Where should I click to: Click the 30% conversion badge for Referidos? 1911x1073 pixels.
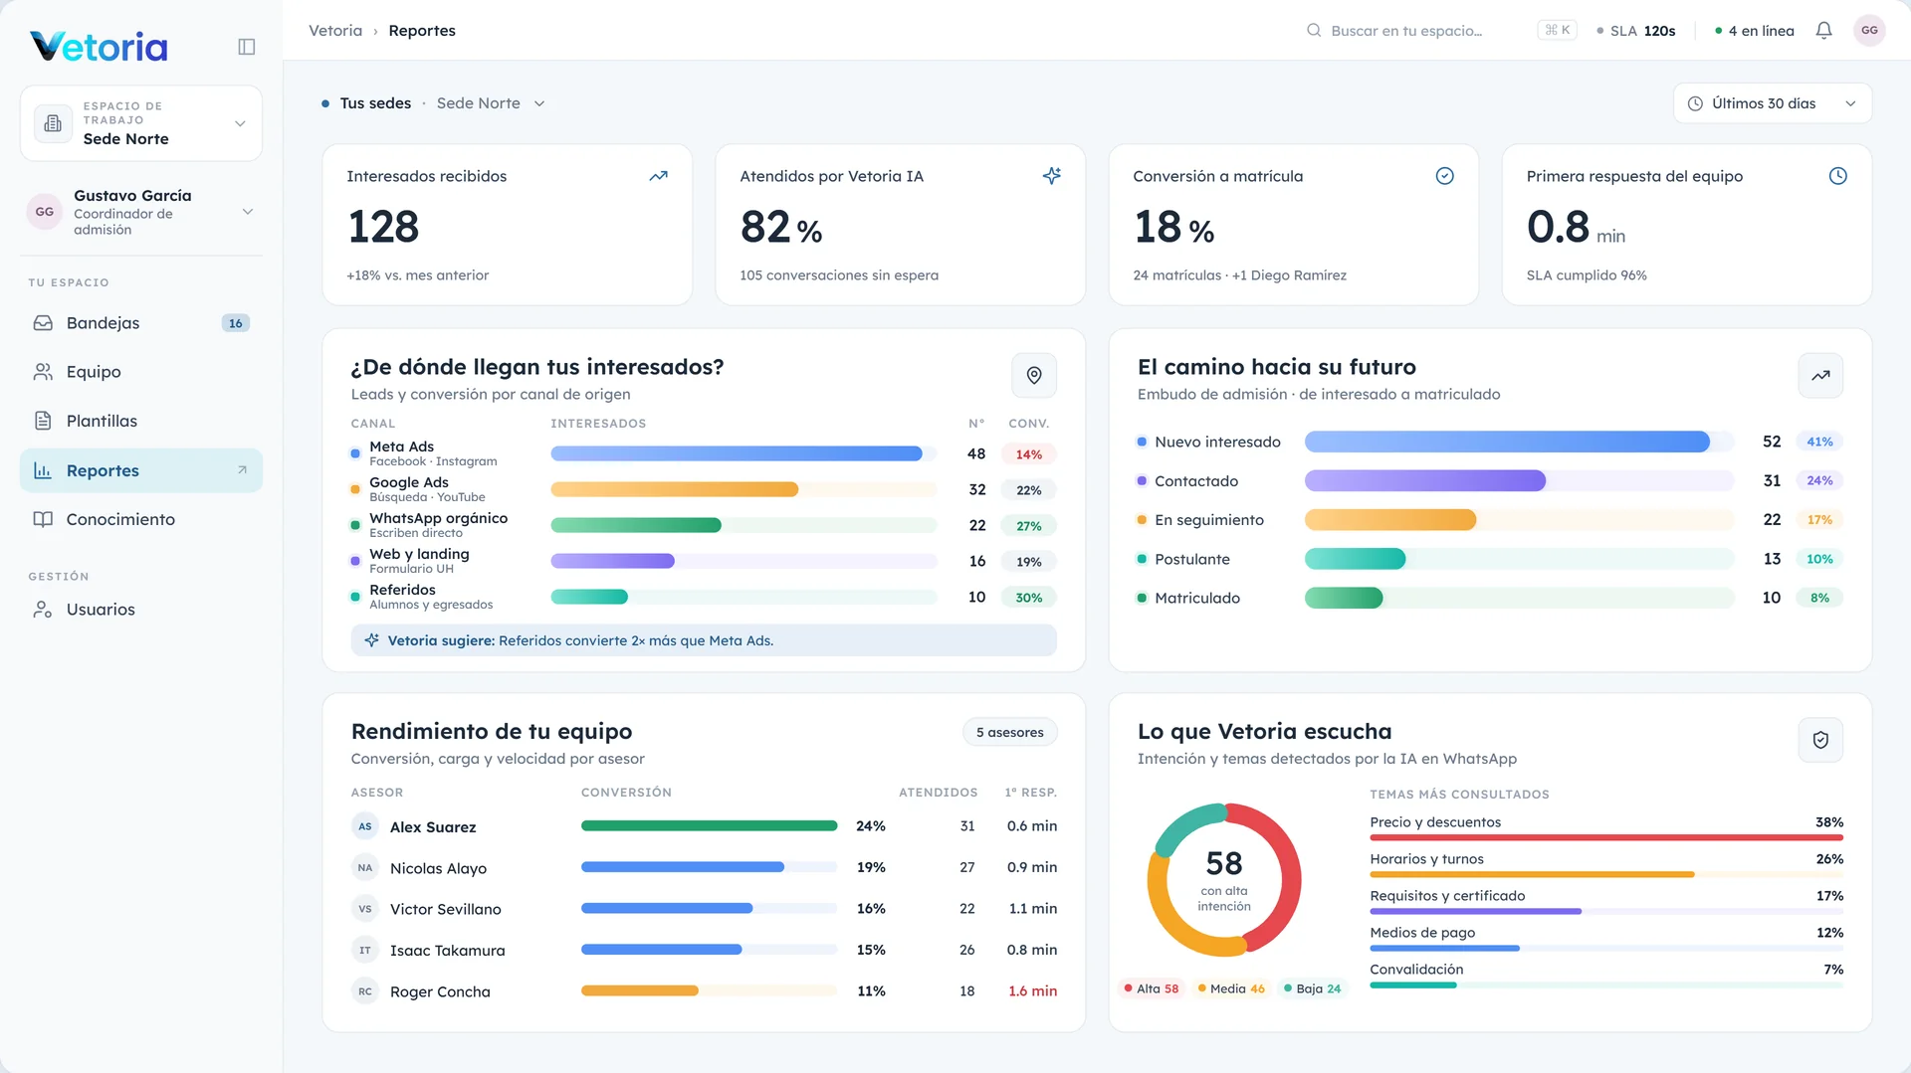click(x=1028, y=598)
